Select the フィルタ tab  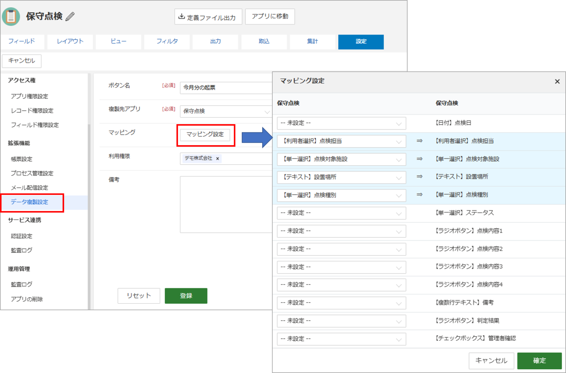167,42
